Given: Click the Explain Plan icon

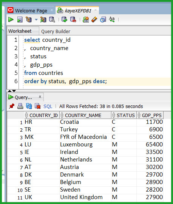Looking at the screenshot, I should tap(29, 20).
